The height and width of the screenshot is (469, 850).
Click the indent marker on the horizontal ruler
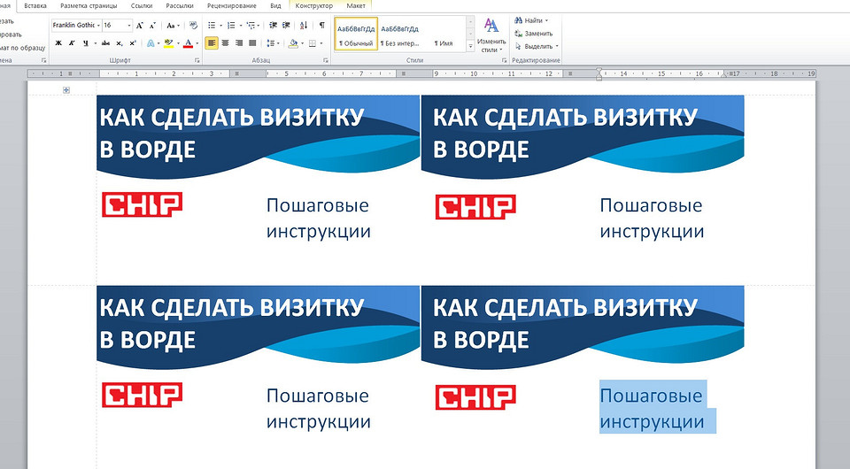(x=599, y=73)
